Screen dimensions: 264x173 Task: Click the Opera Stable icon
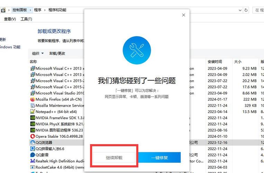[x=33, y=136]
